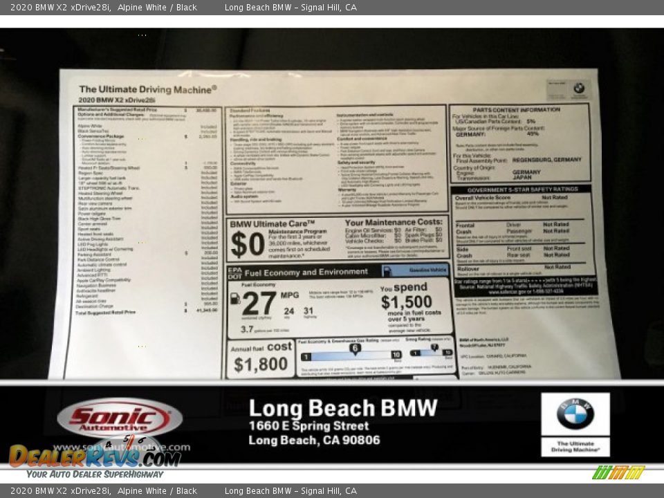Screen dimensions: 664x498
Task: Click footer caption '2020 BMW X2 xDrive28i'
Action: [x=61, y=491]
